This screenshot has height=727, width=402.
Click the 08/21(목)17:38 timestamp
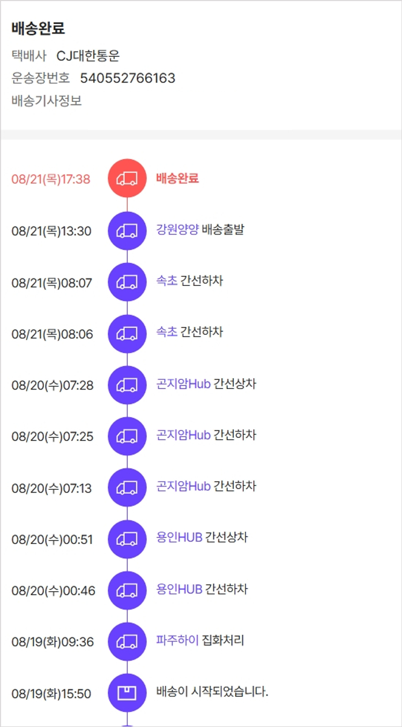(51, 179)
